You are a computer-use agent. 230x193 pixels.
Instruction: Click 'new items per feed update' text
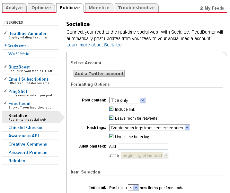pos(163,188)
